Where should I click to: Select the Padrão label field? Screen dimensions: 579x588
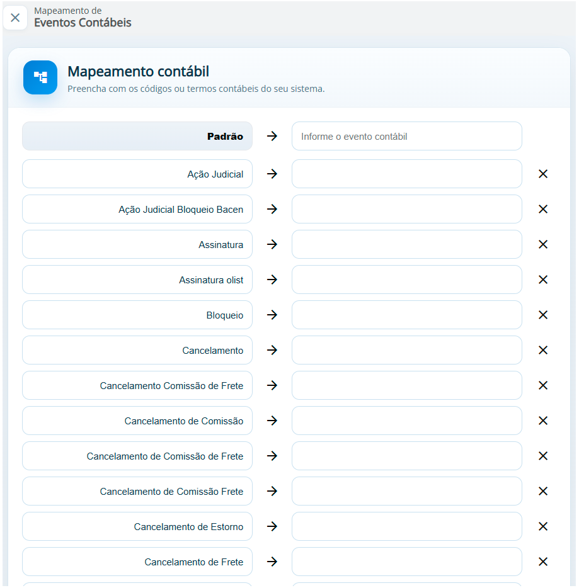coord(137,136)
